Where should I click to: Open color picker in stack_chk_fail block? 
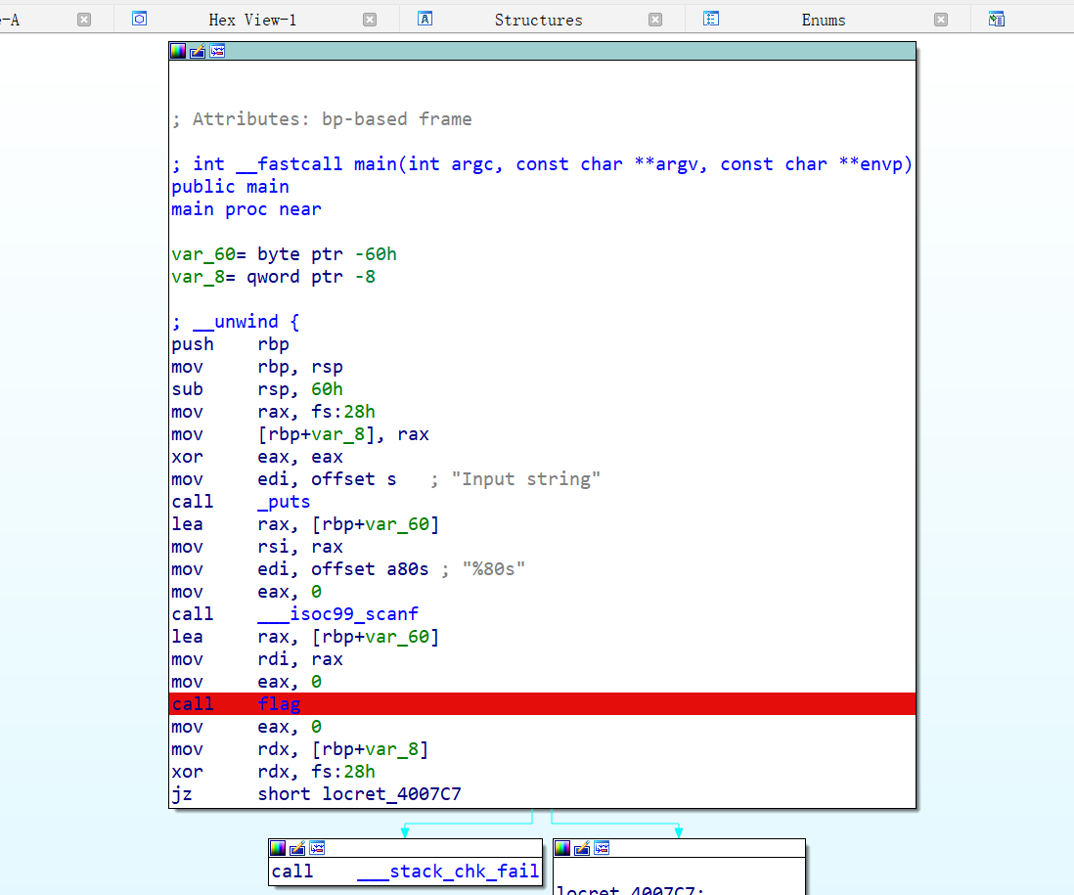pyautogui.click(x=278, y=848)
